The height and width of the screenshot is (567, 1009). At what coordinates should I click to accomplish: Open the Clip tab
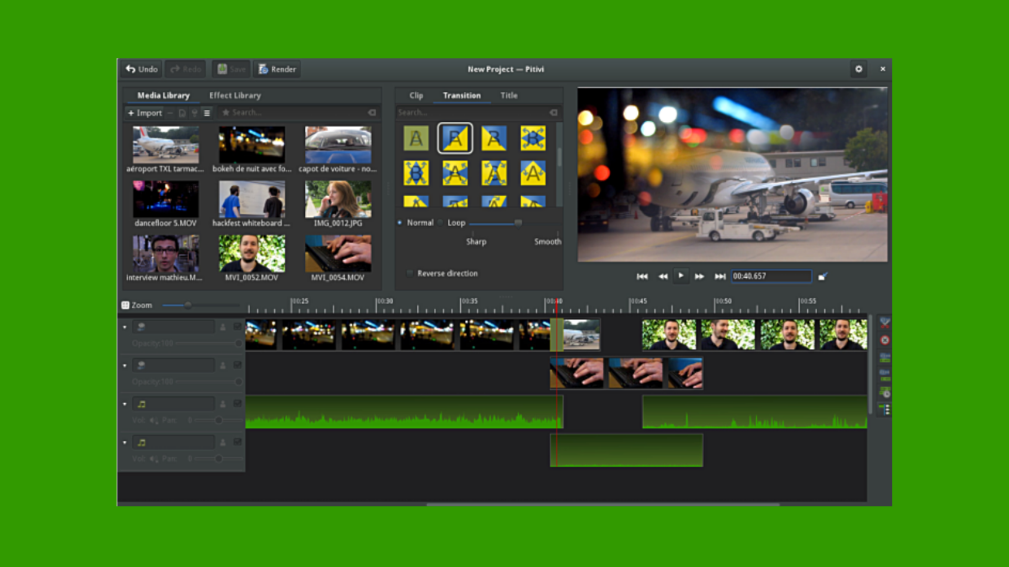tap(416, 96)
